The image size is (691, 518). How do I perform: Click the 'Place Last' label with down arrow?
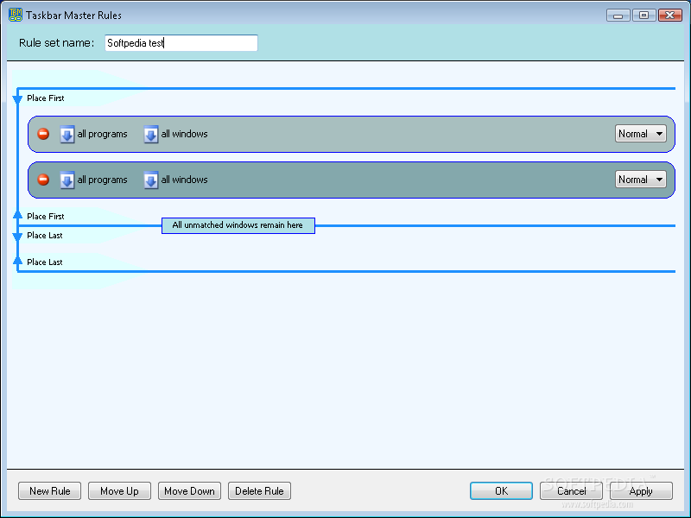pyautogui.click(x=45, y=236)
